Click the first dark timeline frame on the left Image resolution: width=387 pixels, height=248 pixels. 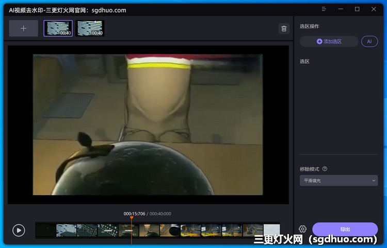click(45, 231)
